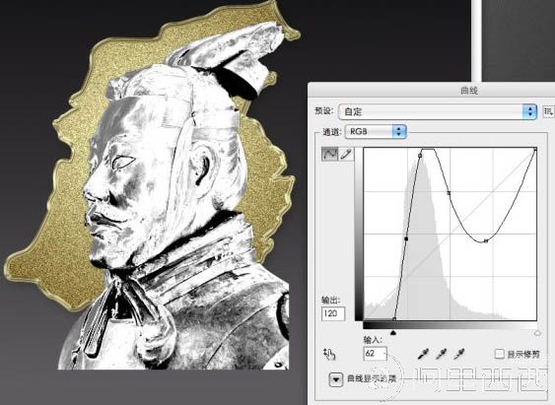Click the 输入 input value field

point(376,354)
